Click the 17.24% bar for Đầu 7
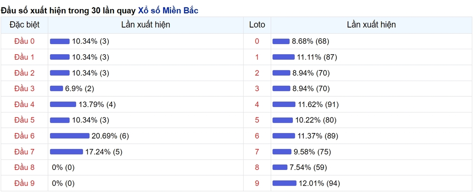 coord(67,151)
